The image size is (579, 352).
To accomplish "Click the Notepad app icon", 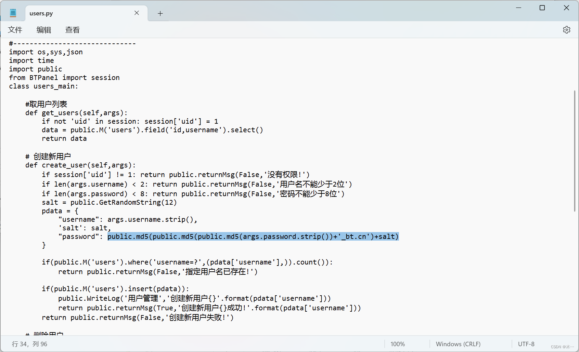I will click(x=13, y=13).
